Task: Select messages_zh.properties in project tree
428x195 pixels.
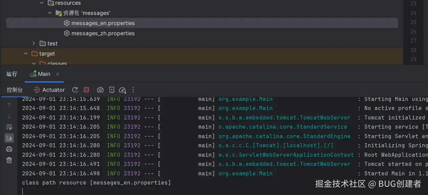Action: click(103, 33)
